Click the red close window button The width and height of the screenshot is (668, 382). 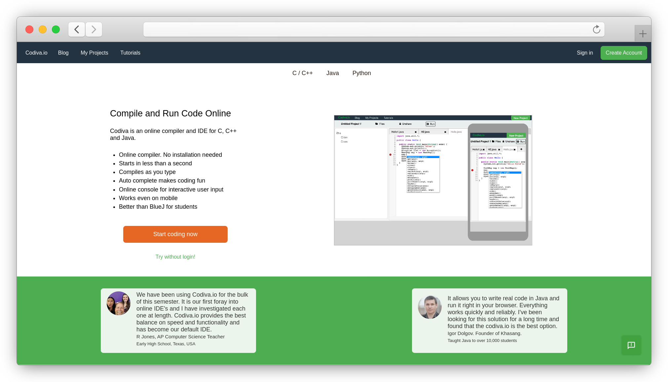click(29, 29)
